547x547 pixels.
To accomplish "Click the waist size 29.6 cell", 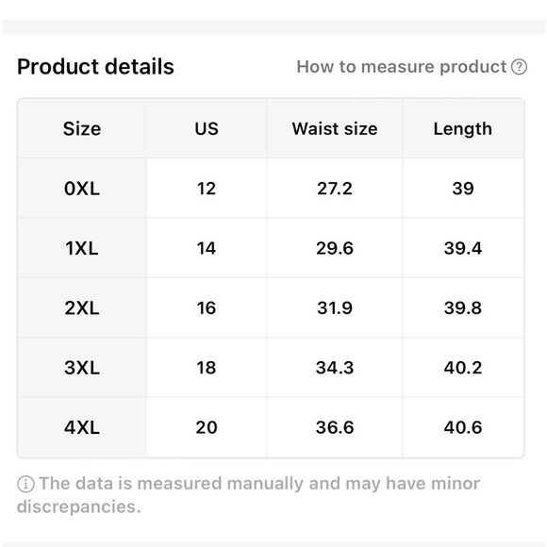I will [335, 248].
